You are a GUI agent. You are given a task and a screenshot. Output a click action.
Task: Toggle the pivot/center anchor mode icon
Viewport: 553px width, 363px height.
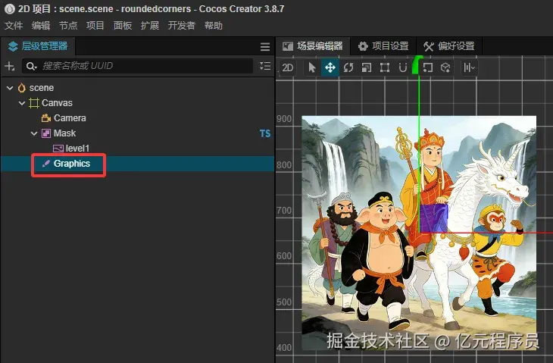tap(427, 67)
